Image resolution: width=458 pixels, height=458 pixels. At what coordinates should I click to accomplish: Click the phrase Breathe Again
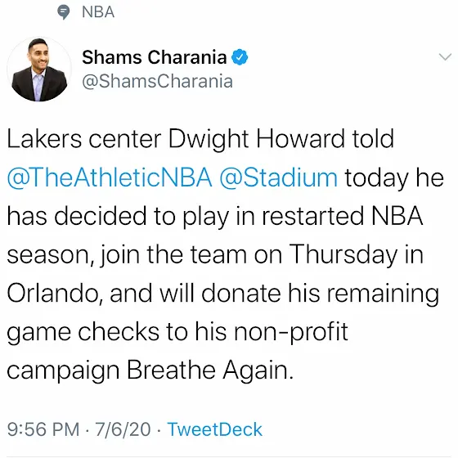coord(210,370)
